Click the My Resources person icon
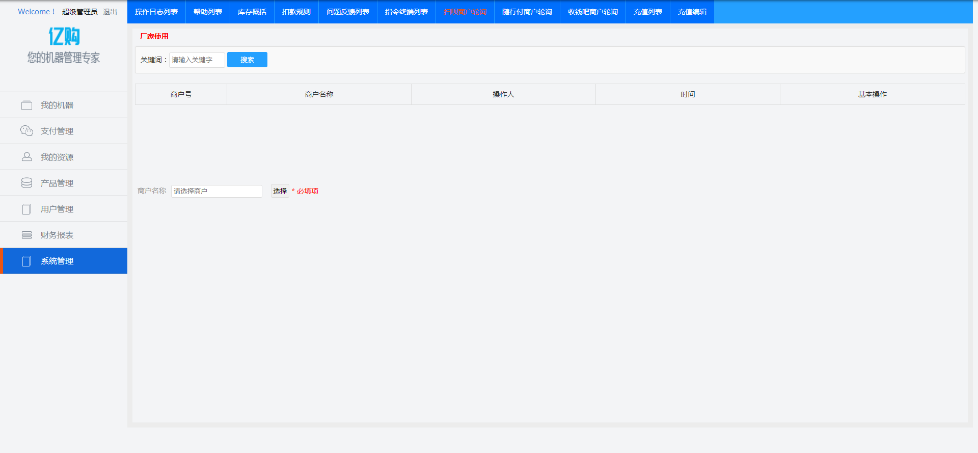The width and height of the screenshot is (978, 453). point(26,157)
